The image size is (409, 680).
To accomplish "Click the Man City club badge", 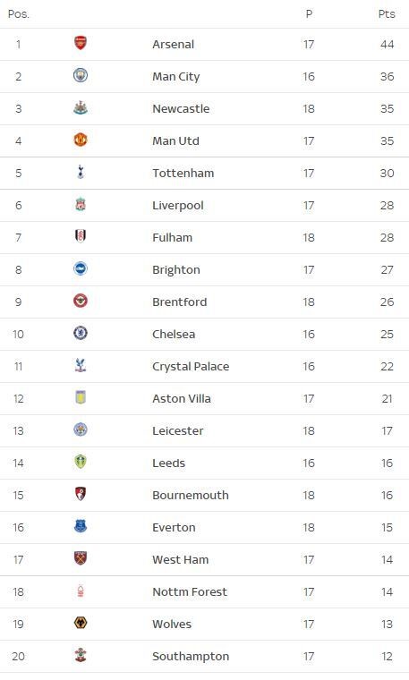I will tap(81, 75).
